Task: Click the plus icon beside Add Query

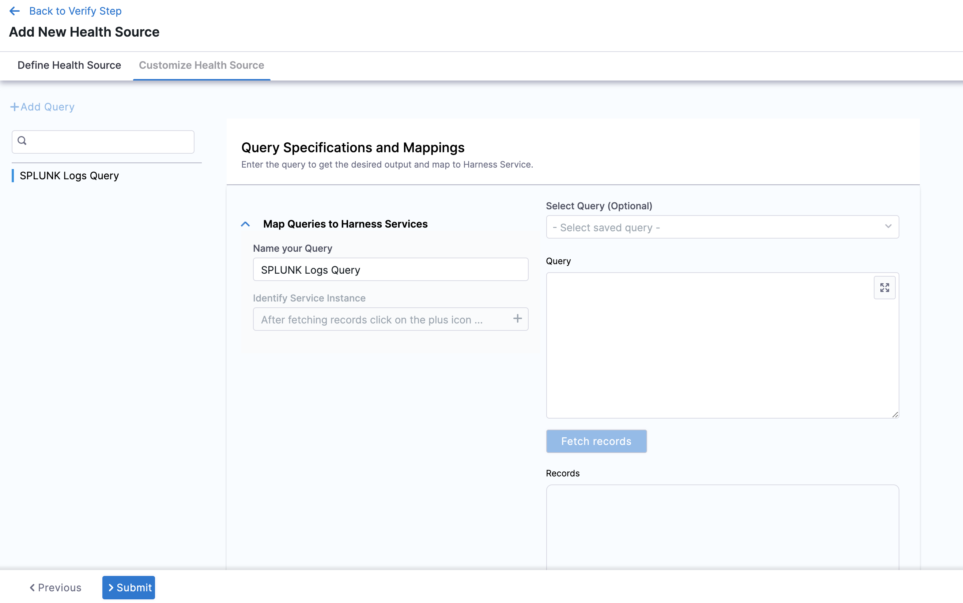Action: [14, 107]
